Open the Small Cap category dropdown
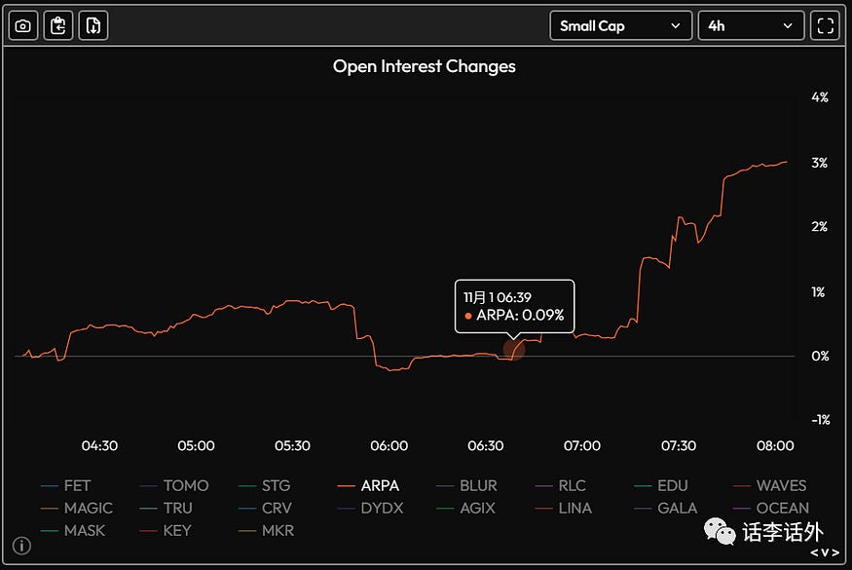 point(620,25)
